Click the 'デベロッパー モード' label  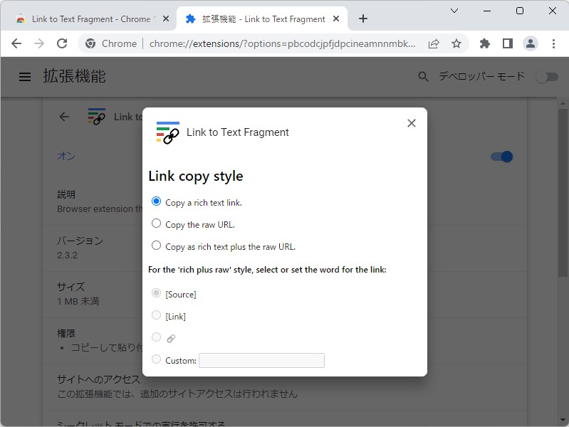click(x=481, y=77)
